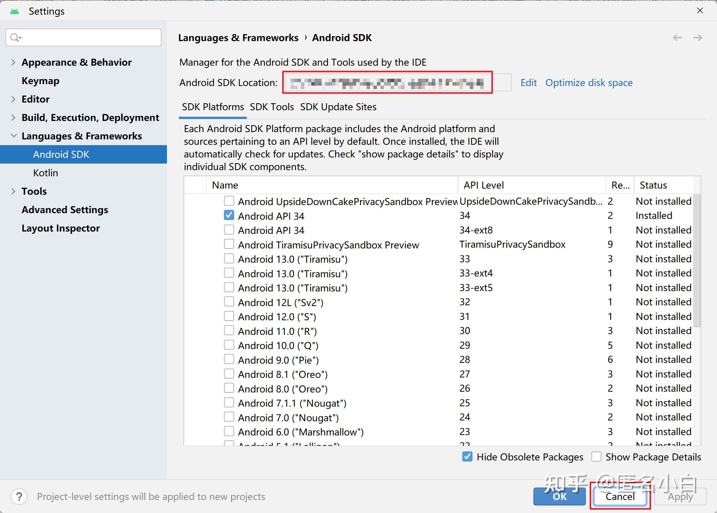Image resolution: width=717 pixels, height=513 pixels.
Task: Click the SDK platforms list scrollbar
Action: [x=697, y=261]
